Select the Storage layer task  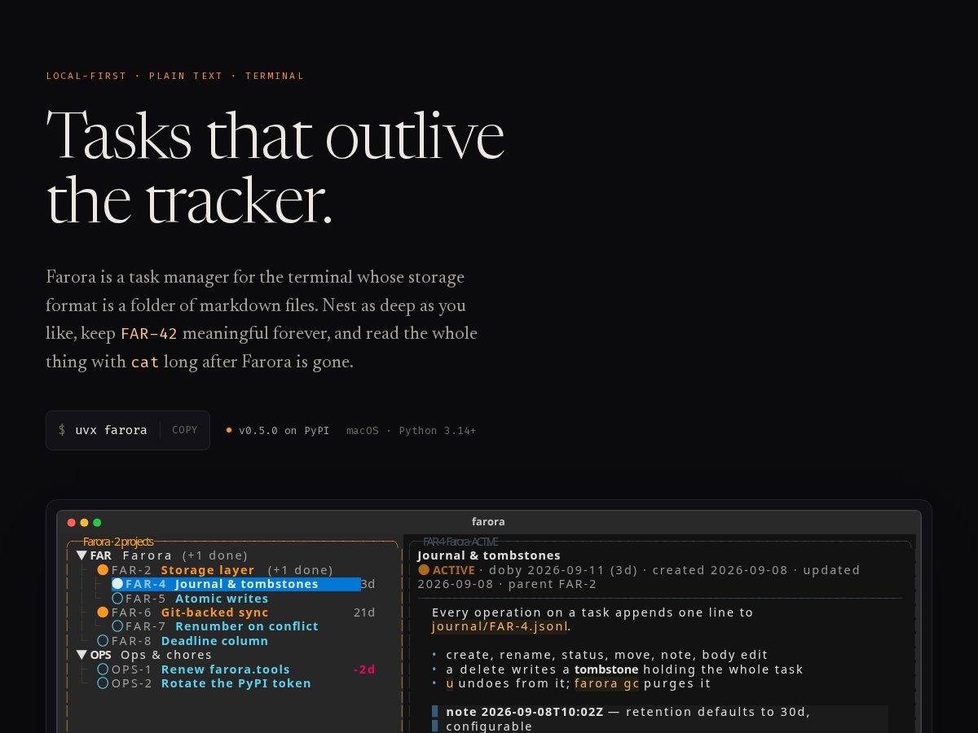point(208,570)
